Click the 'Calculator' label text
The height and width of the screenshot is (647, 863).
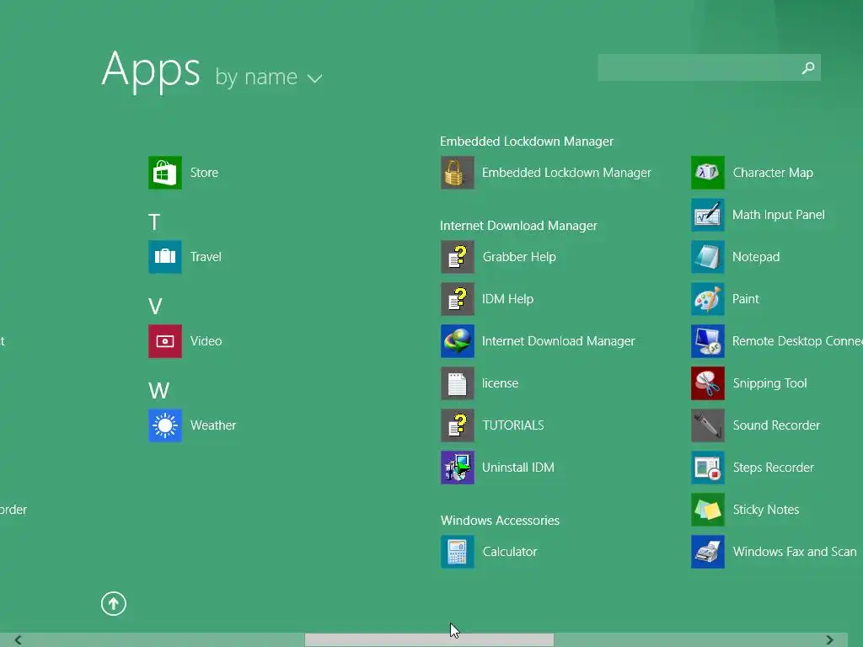[x=510, y=552]
